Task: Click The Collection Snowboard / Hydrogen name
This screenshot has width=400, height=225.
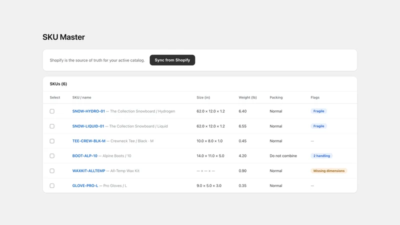Action: [x=142, y=111]
